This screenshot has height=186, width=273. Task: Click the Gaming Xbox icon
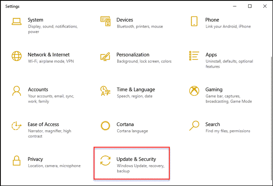(x=194, y=91)
